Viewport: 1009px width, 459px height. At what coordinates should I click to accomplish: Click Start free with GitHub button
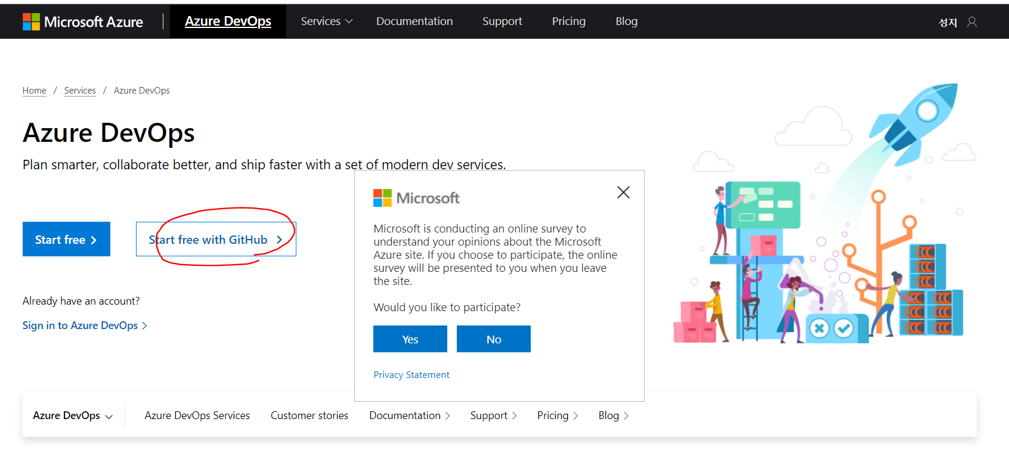pos(216,239)
